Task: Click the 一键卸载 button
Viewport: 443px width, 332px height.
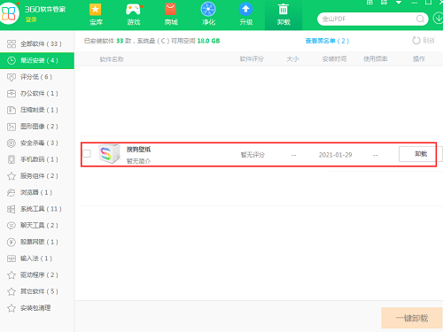Action: [412, 318]
